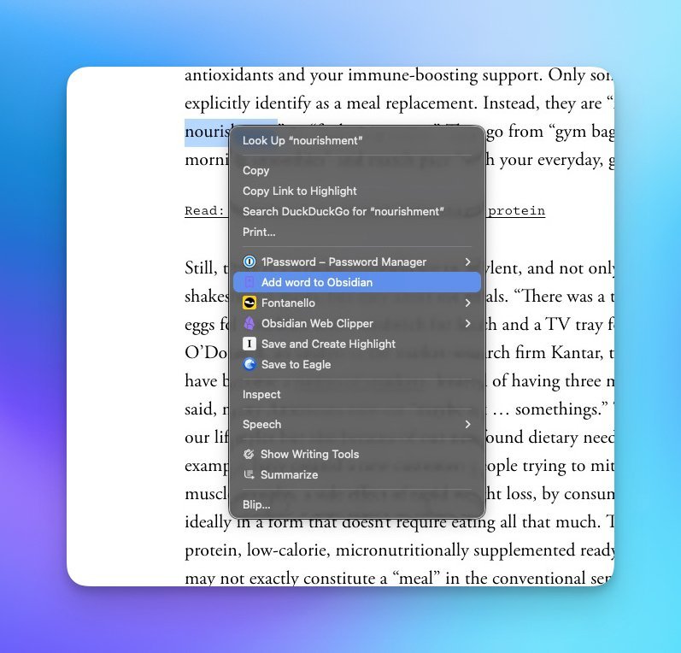Choose Look Up "nourishment"

356,140
